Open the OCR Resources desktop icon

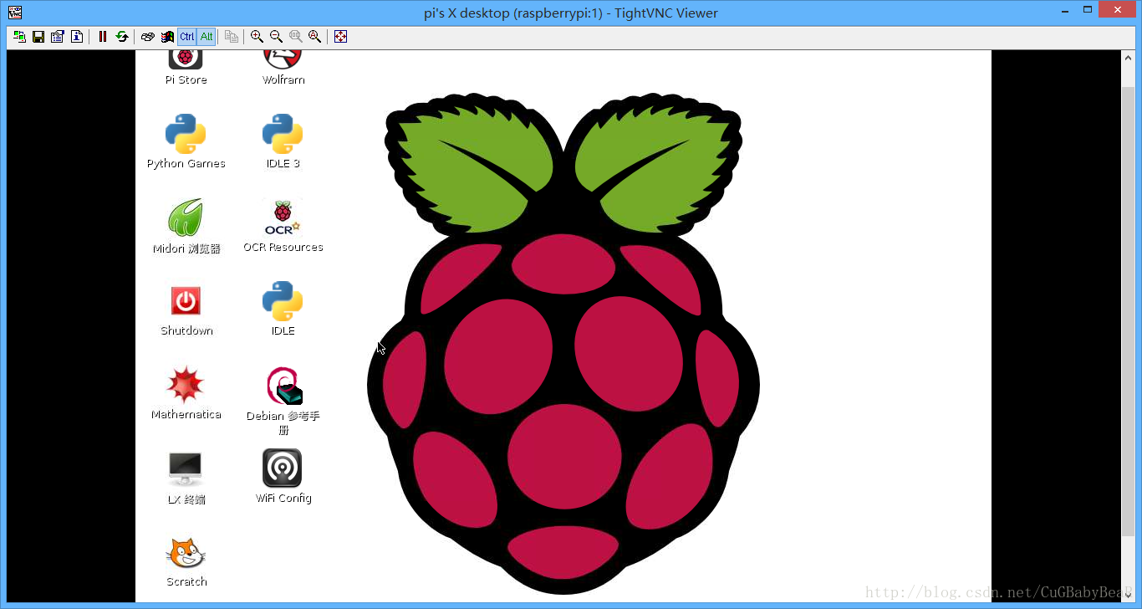click(x=283, y=217)
